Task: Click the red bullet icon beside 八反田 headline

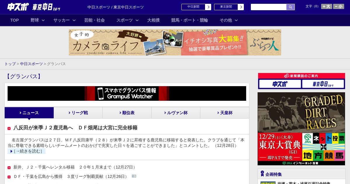Action: tap(9, 128)
